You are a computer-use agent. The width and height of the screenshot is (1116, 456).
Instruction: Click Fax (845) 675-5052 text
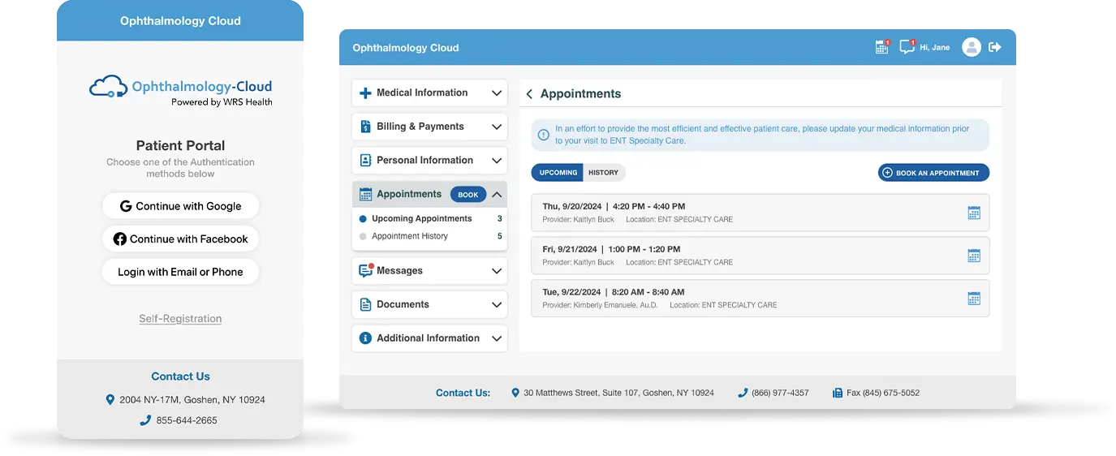click(x=883, y=393)
